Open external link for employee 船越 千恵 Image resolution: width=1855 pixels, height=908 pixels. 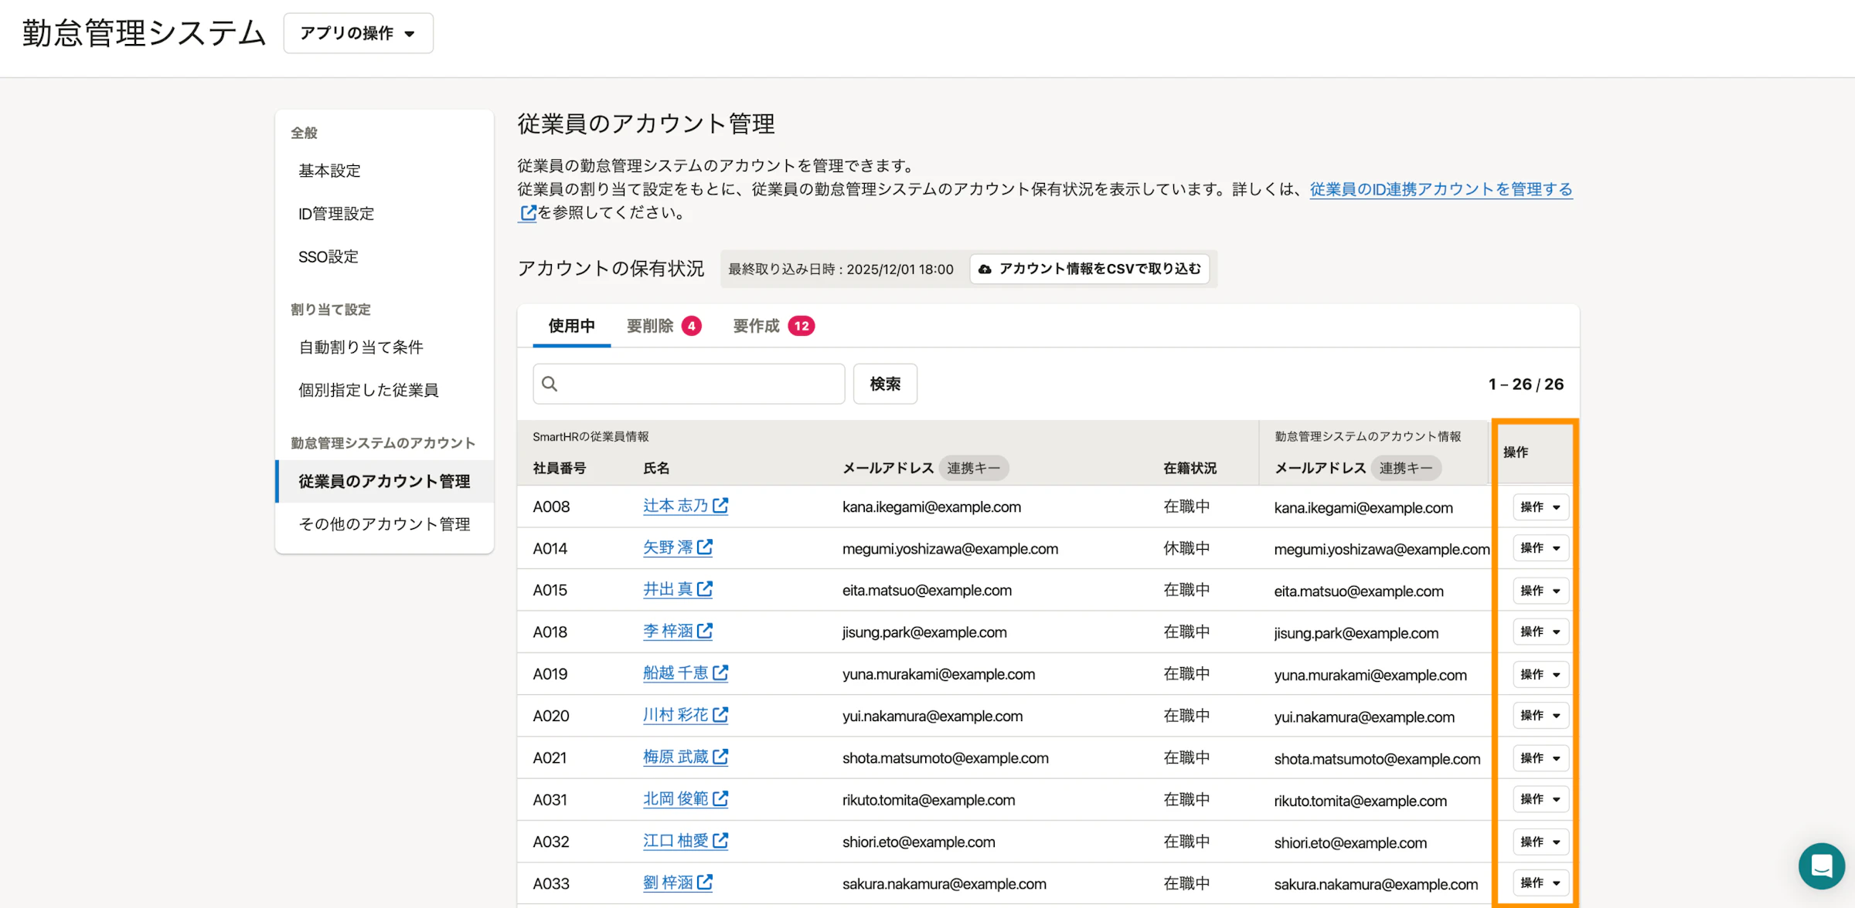tap(720, 672)
